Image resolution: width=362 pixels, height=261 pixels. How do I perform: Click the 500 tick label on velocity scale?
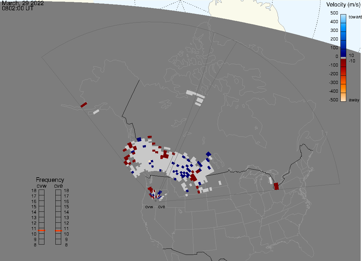(334, 13)
